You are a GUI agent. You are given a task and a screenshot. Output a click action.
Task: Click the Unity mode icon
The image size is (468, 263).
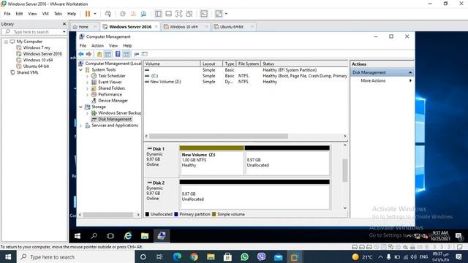(x=189, y=14)
